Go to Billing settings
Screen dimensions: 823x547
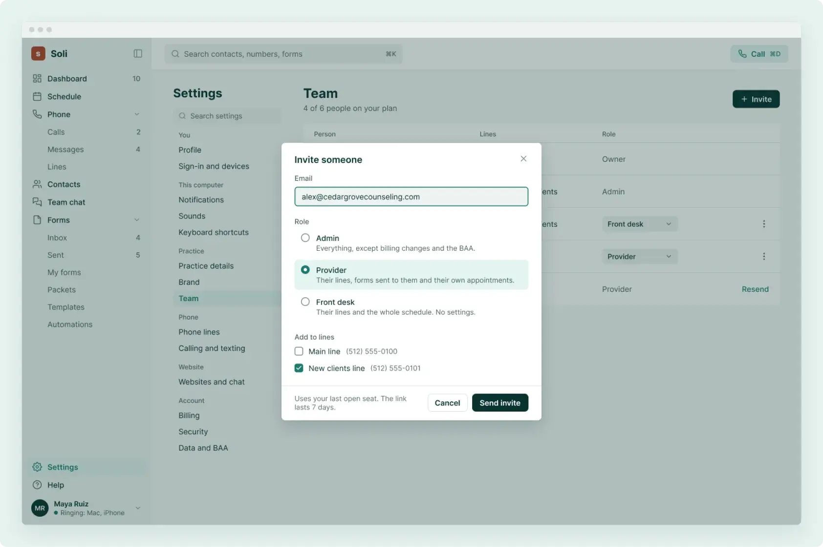pos(189,416)
